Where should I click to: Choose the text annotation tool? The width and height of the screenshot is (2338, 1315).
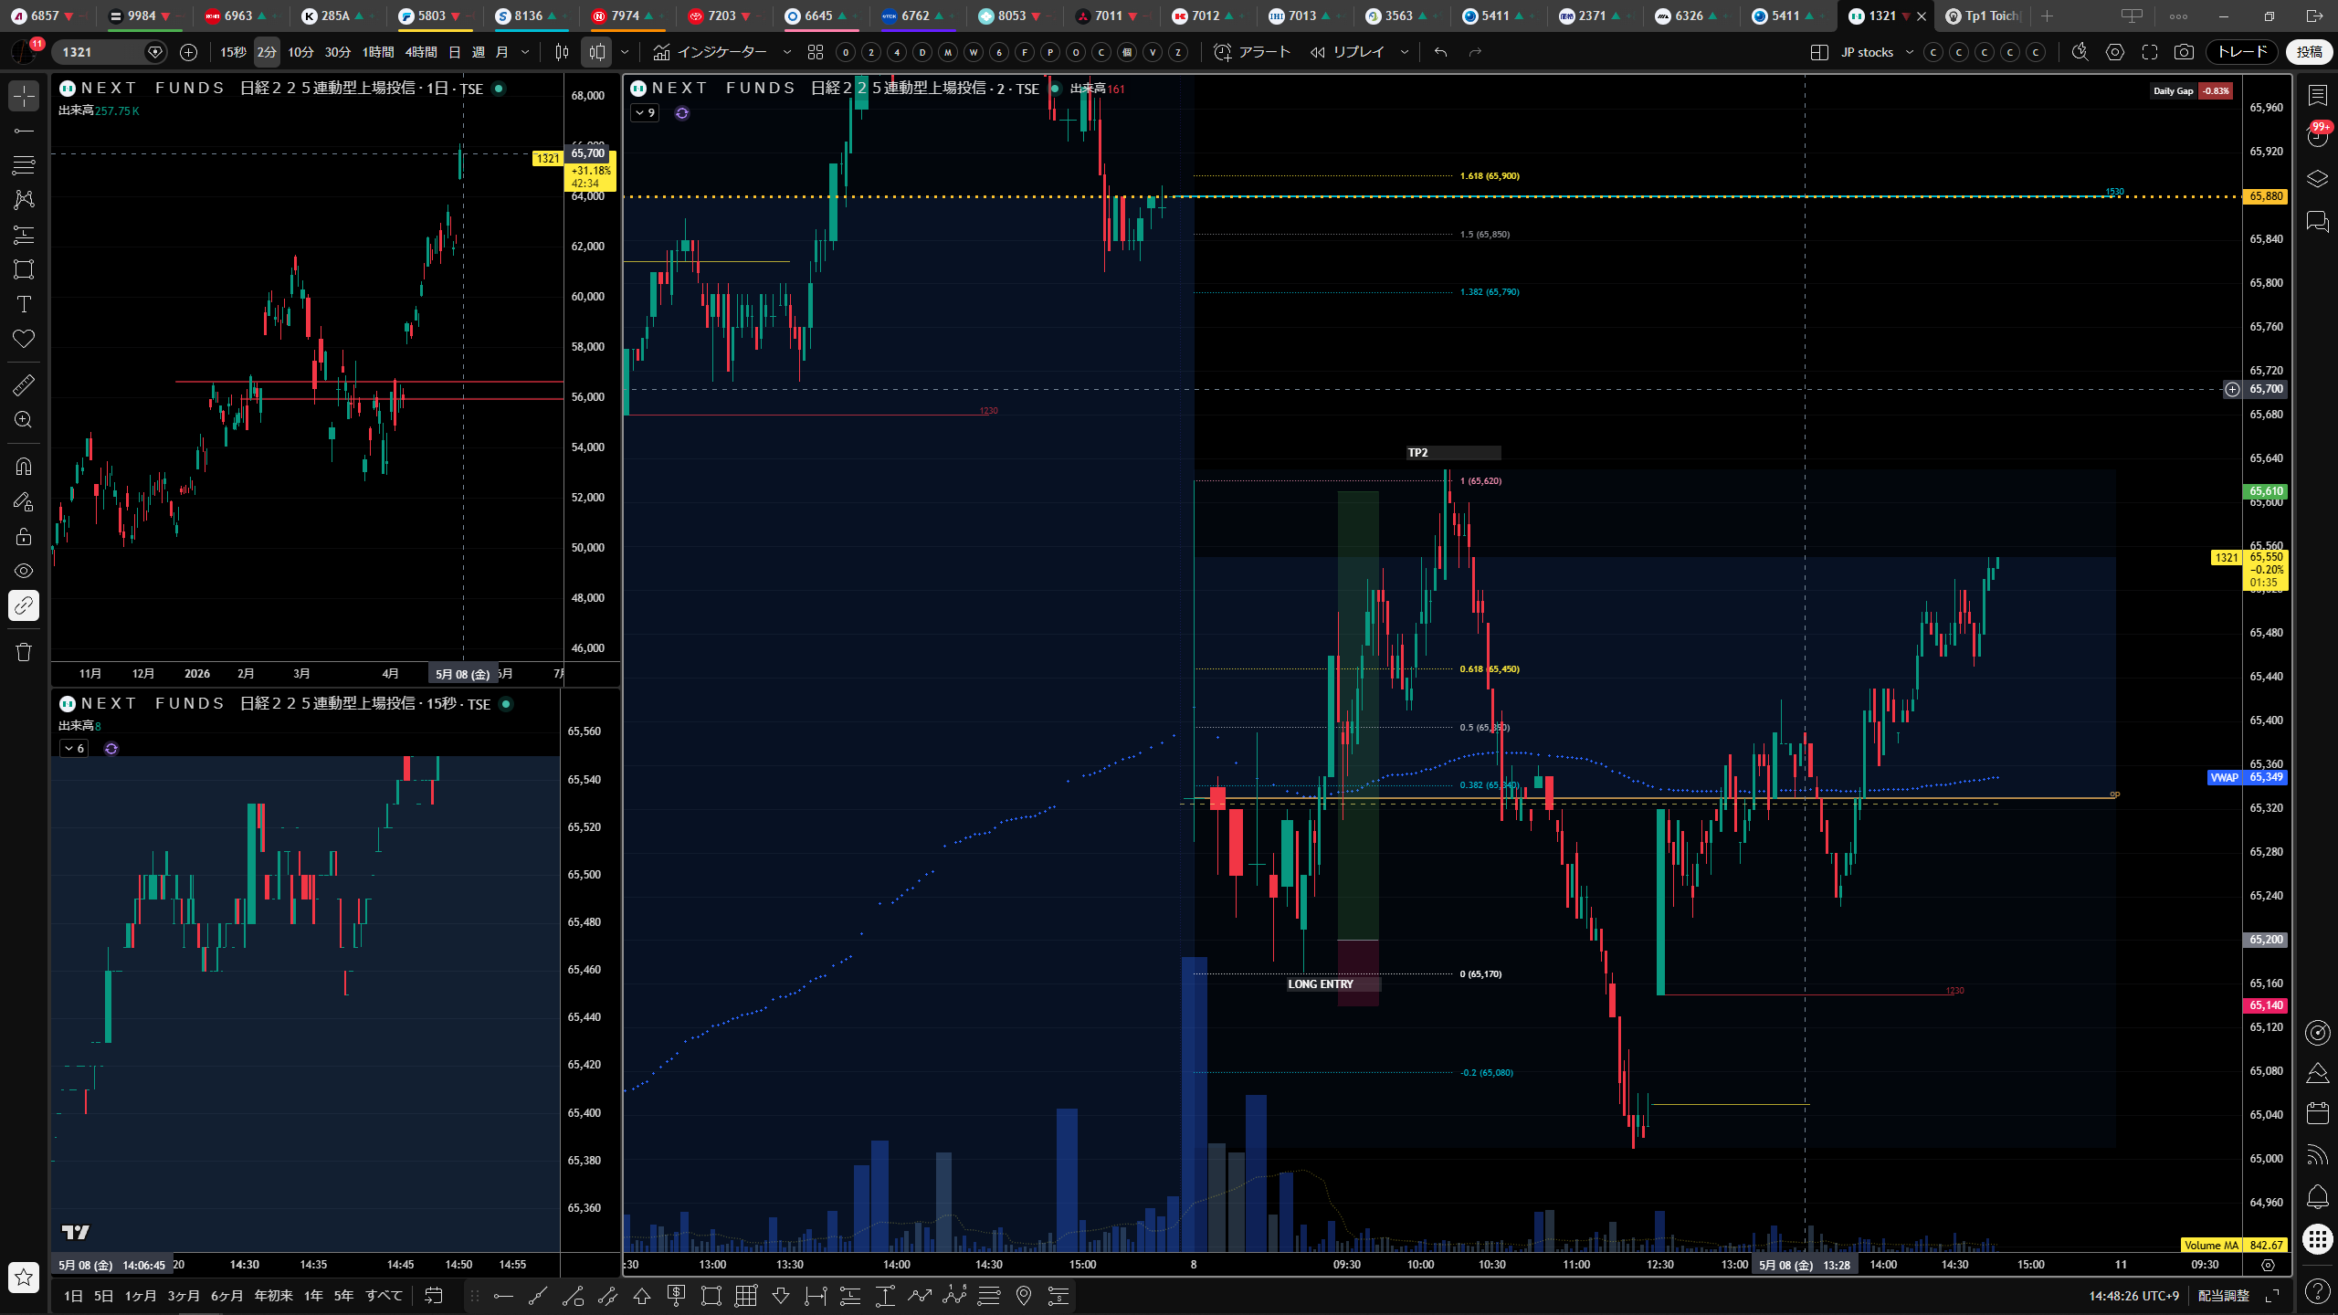[24, 304]
